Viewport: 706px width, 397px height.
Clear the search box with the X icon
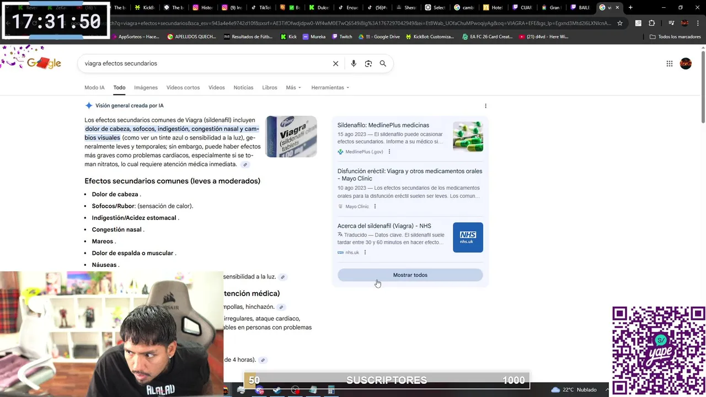(x=335, y=63)
